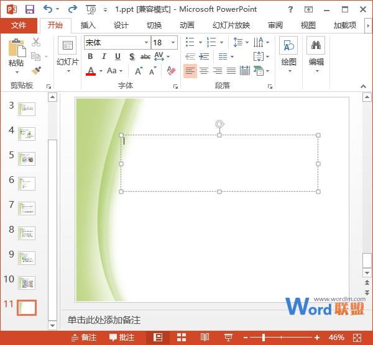
Task: Switch to reading view in status bar
Action: [205, 337]
